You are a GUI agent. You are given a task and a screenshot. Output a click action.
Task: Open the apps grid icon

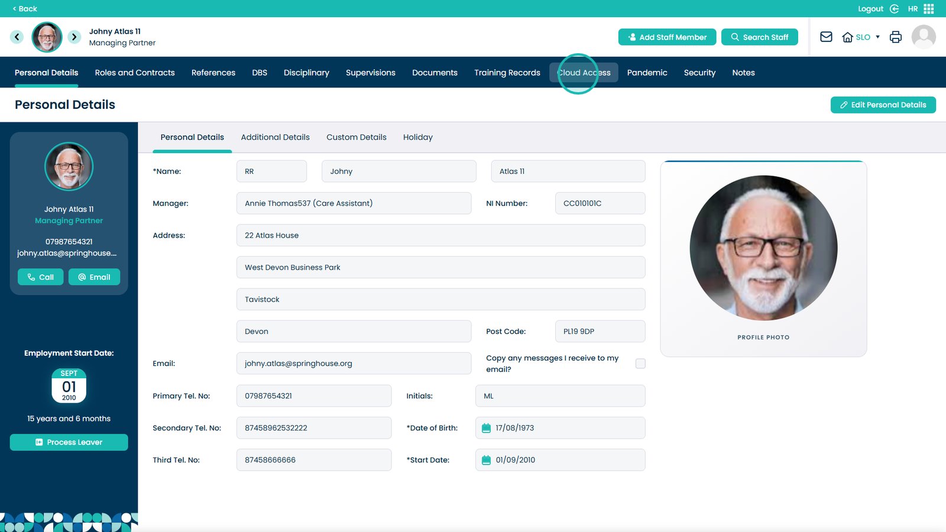pyautogui.click(x=929, y=9)
